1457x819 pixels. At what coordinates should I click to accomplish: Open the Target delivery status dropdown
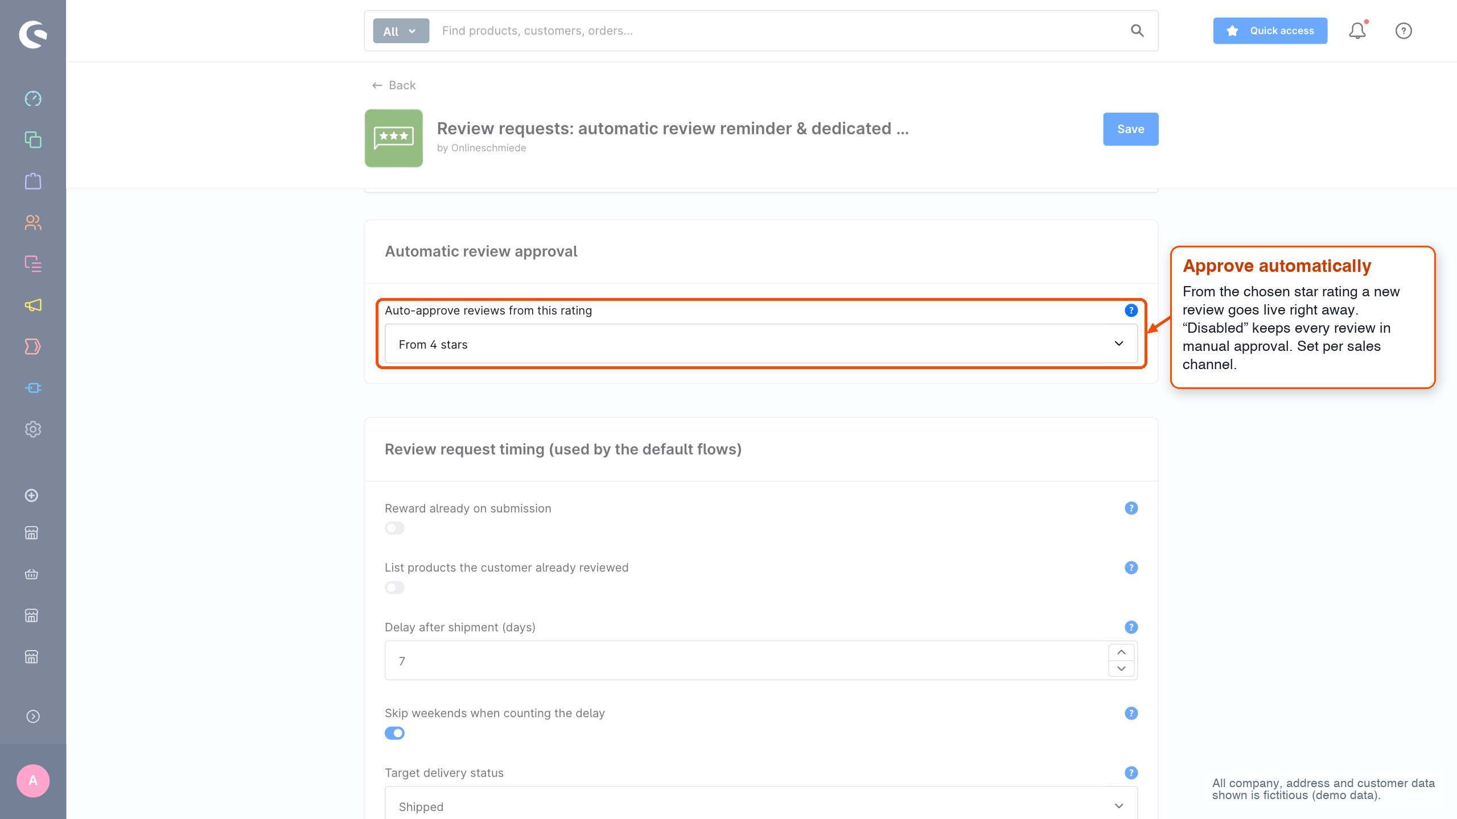pyautogui.click(x=761, y=803)
